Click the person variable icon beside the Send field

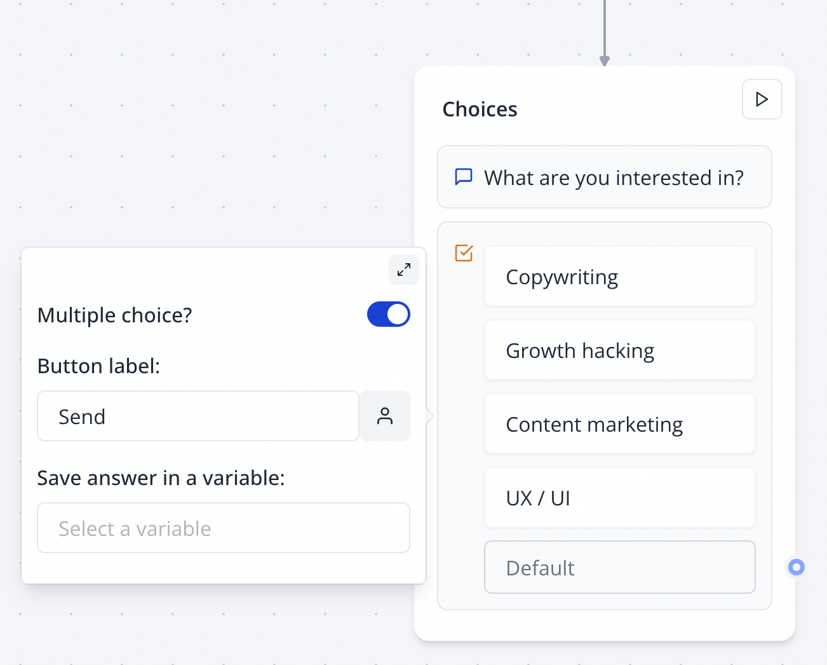385,416
